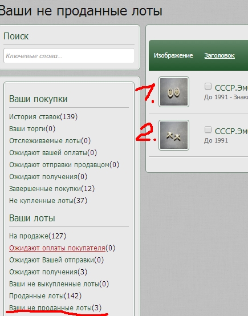Open the second СССР.Эм lot title
This screenshot has width=248, height=316.
pos(231,131)
